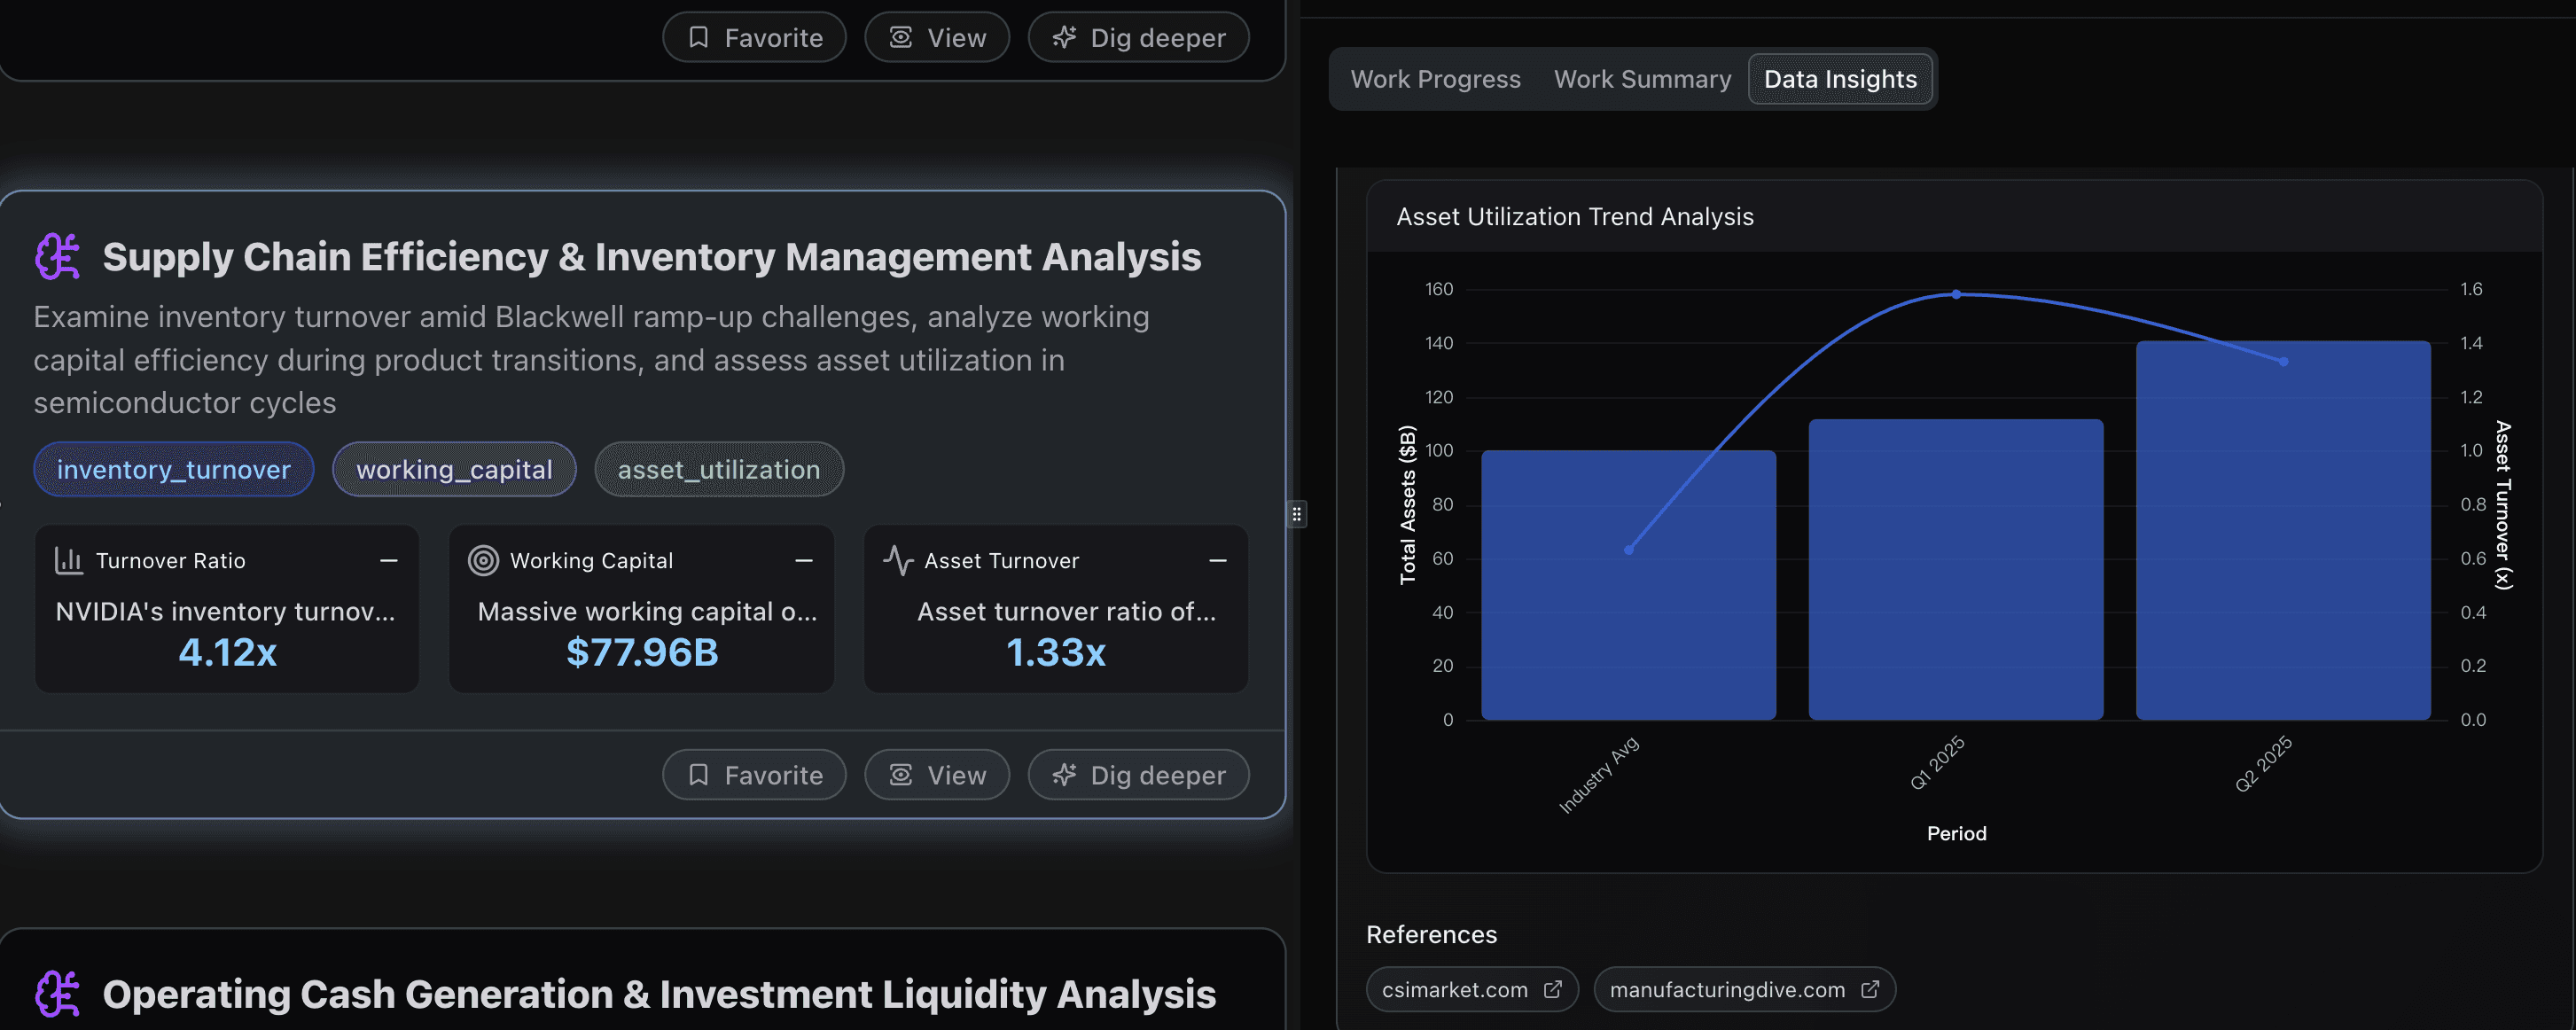
Task: Click the Q2 2025 line data point
Action: 2283,362
